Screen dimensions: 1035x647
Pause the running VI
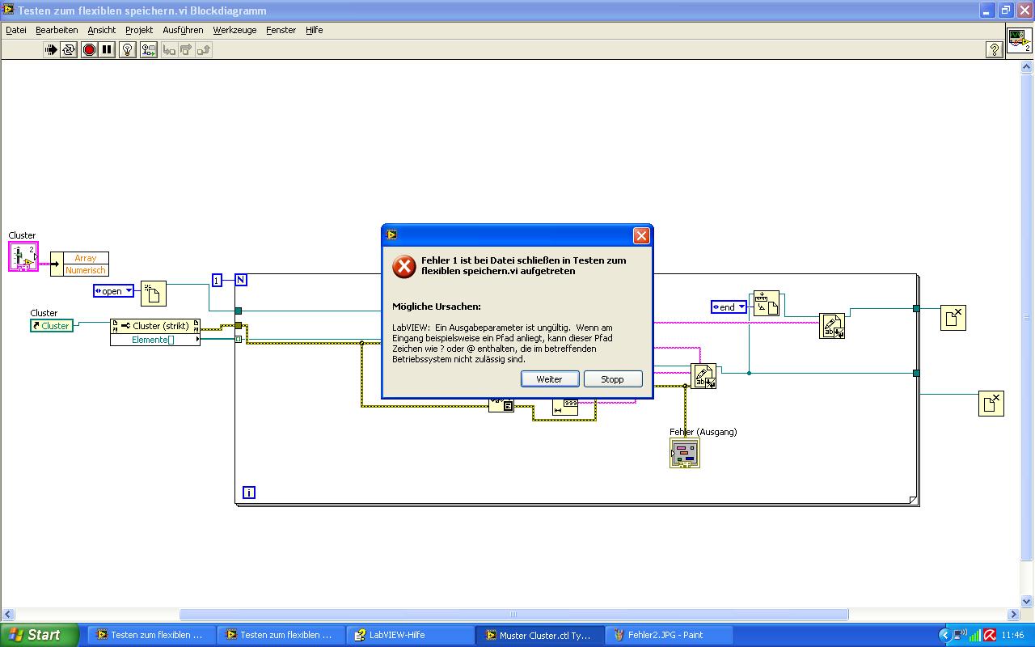click(107, 49)
